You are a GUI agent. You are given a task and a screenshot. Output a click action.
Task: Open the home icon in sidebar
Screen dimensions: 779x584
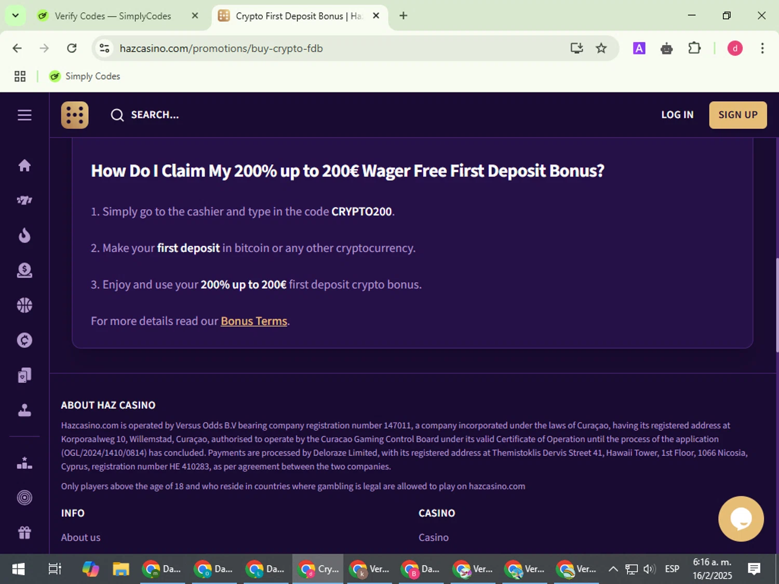(24, 166)
